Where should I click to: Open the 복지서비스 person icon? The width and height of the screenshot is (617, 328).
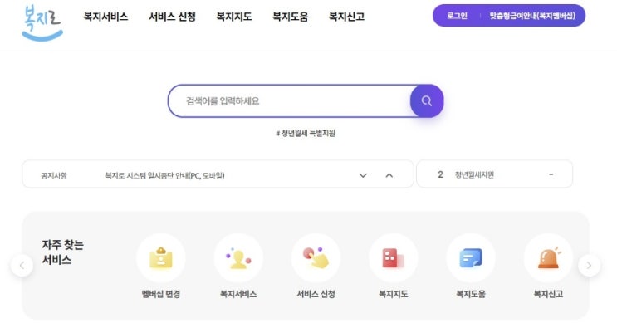tap(238, 258)
